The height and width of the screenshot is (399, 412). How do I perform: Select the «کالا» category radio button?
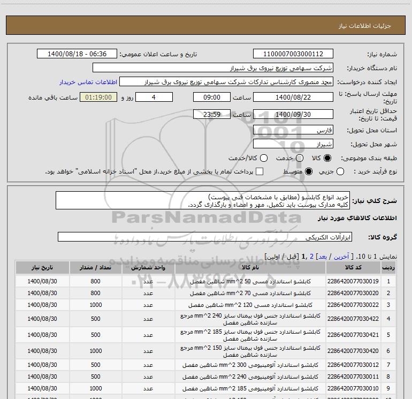click(327, 158)
